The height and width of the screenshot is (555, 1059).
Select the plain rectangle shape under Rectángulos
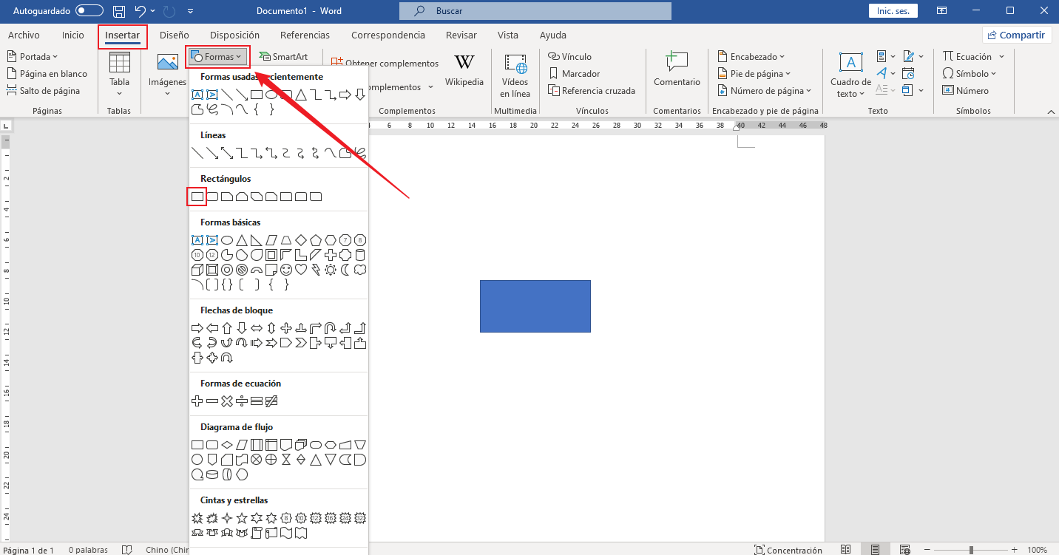pyautogui.click(x=197, y=197)
